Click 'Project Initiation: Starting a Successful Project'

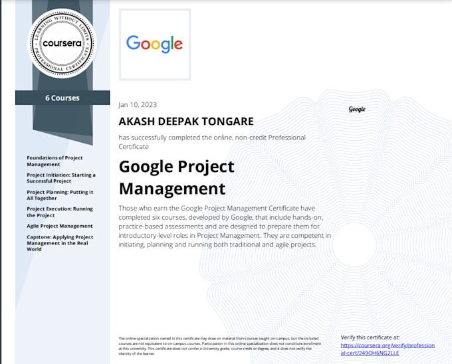(61, 178)
